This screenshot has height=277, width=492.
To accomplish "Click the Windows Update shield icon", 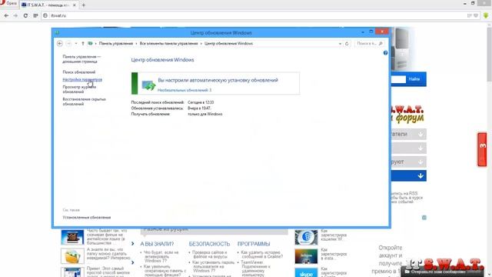I will [x=148, y=85].
